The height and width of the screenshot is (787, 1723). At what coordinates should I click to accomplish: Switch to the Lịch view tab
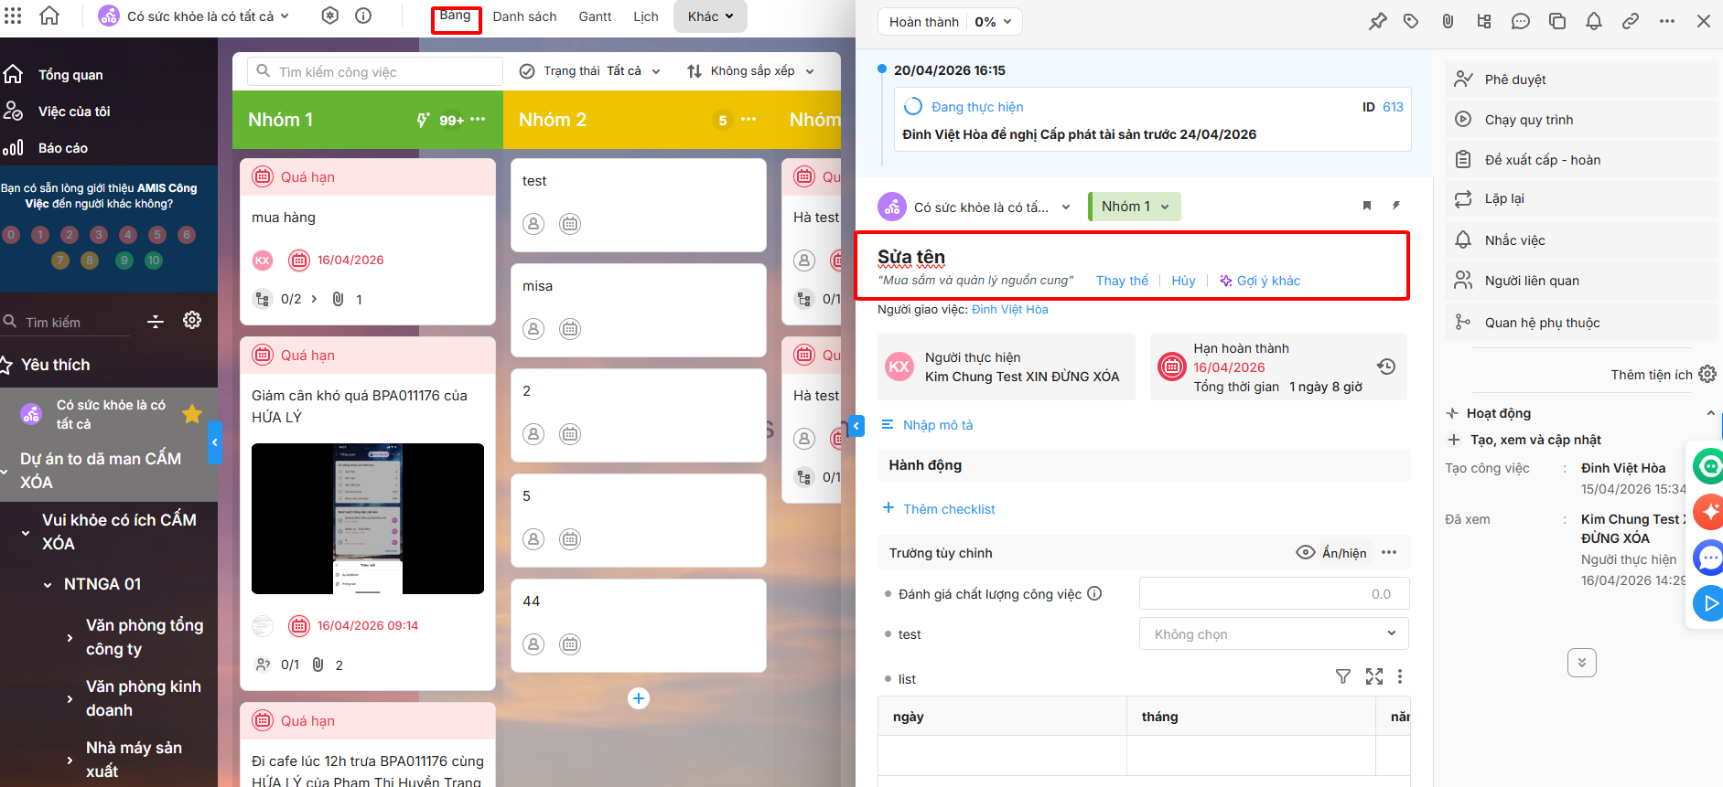tap(646, 16)
